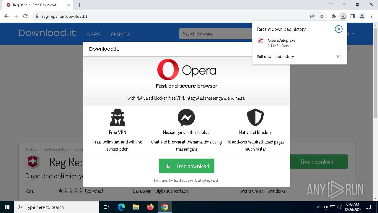Click the Digitalsupporttech developer name

(x=172, y=191)
